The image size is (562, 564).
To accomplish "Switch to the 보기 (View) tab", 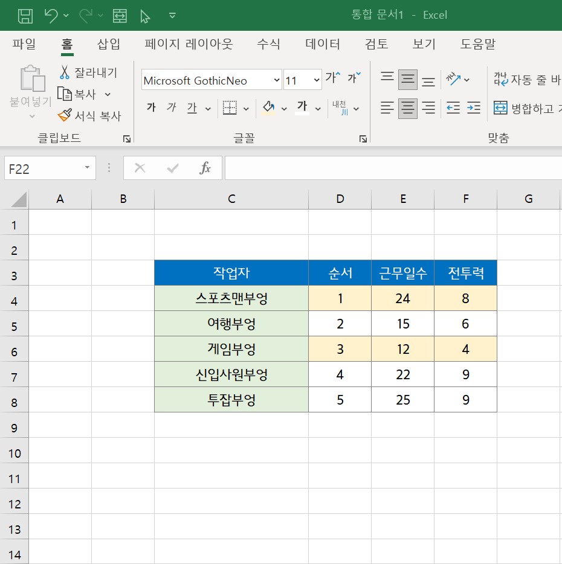I will (x=424, y=44).
